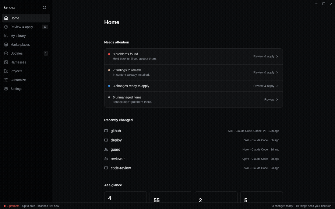Click the At a glance card showing 55

click(171, 197)
